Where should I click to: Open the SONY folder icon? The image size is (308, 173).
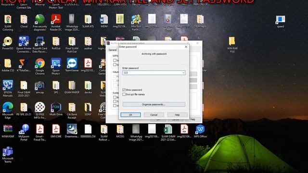point(88,108)
